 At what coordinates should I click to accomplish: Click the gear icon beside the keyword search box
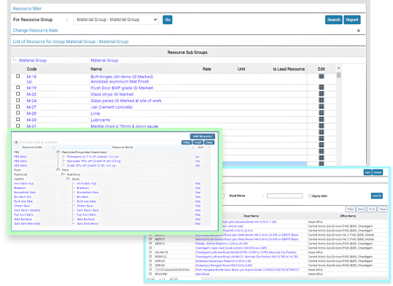pyautogui.click(x=16, y=142)
